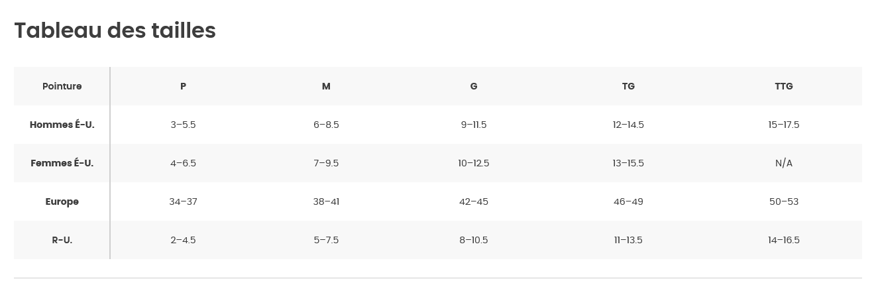Viewport: 878px width, 283px height.
Task: Click the Tableau des tailles heading
Action: click(x=115, y=30)
